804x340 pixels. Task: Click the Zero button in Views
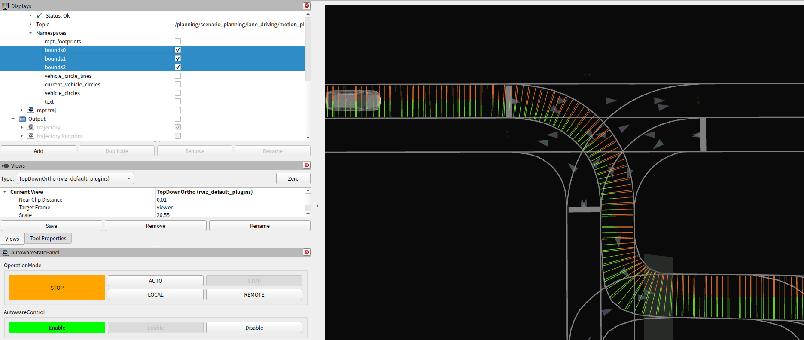[x=293, y=178]
